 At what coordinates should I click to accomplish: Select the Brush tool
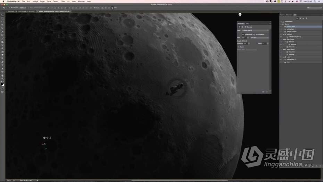pos(2,38)
